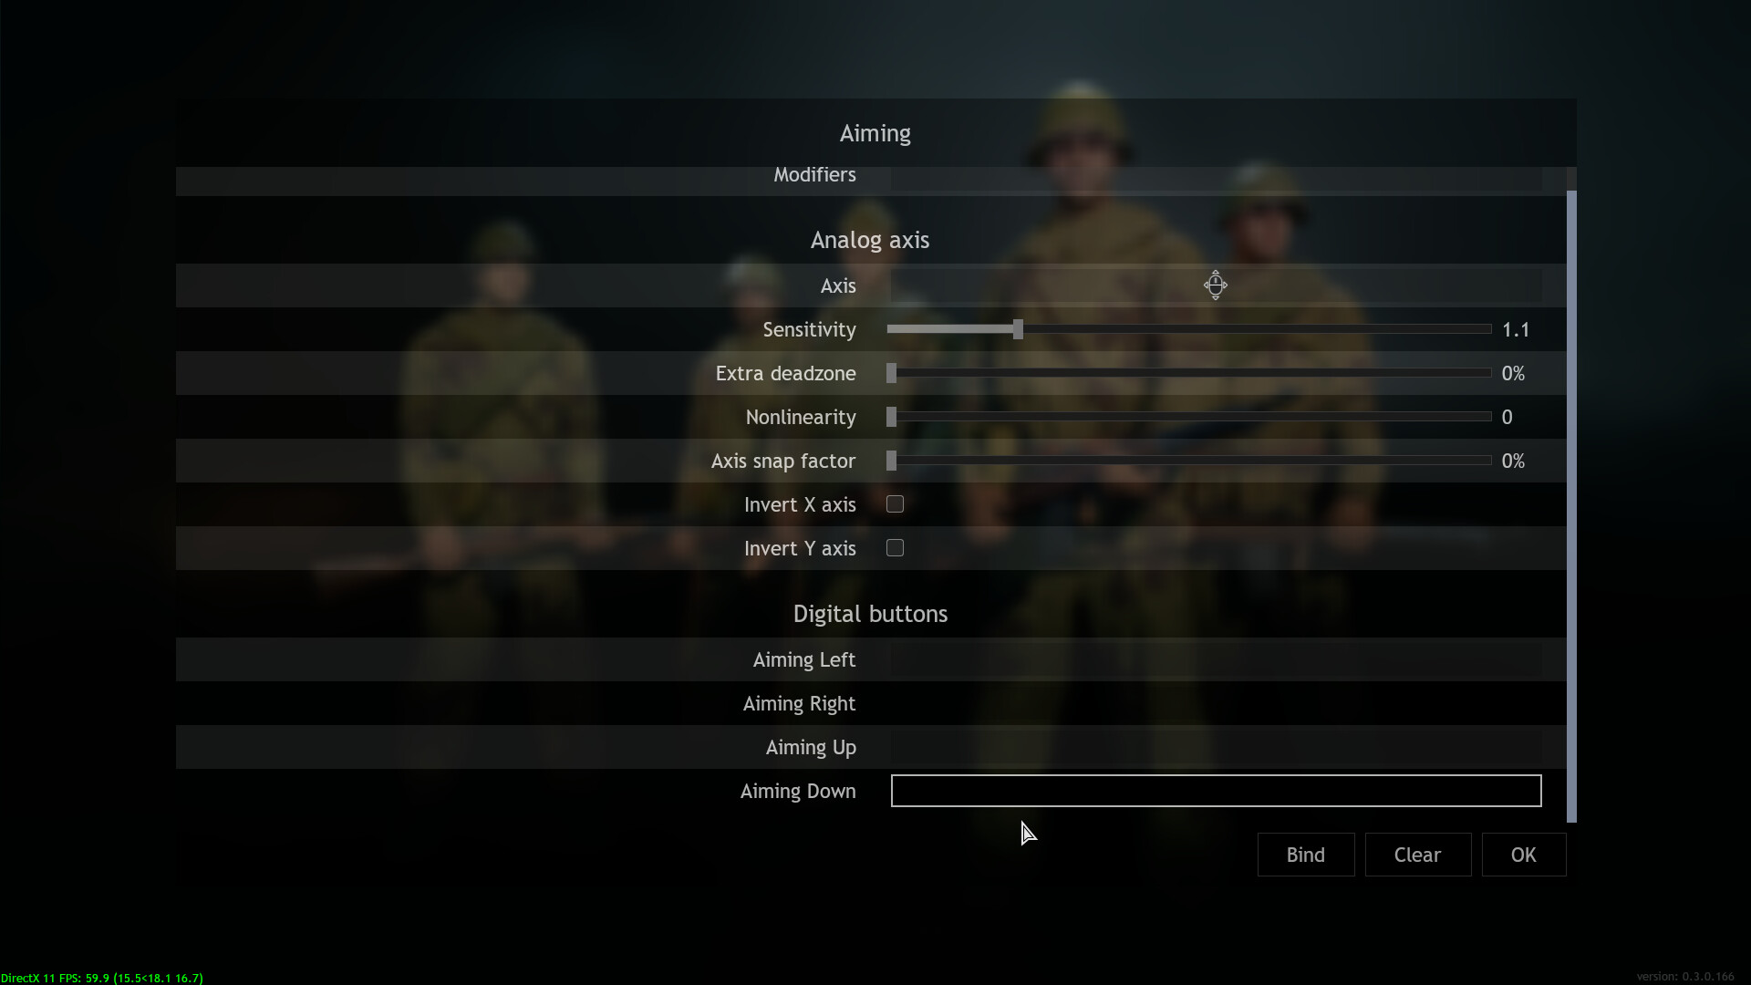Click the Sensitivity slider handle
1751x985 pixels.
1018,329
